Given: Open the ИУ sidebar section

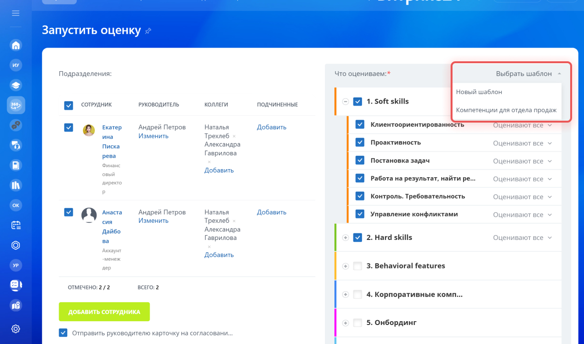Looking at the screenshot, I should point(16,66).
